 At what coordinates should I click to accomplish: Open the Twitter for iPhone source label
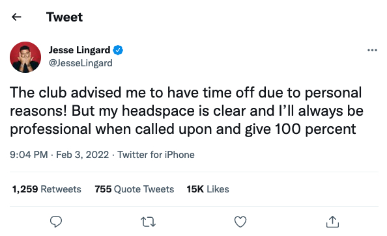156,155
